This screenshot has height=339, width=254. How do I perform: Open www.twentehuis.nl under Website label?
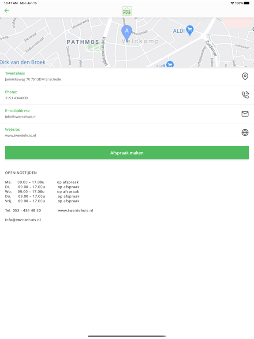tap(21, 136)
